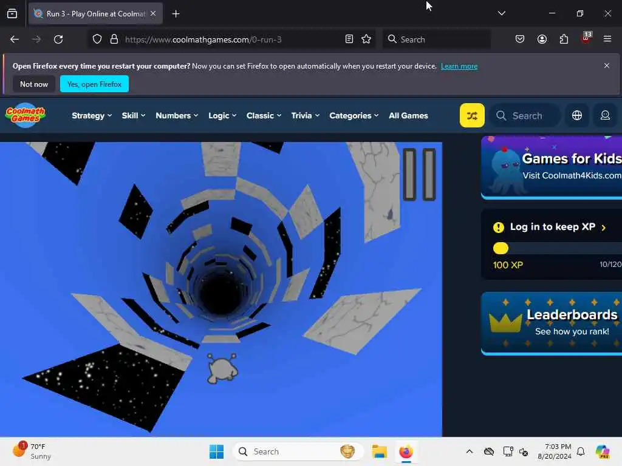Click the forward navigation arrow
Viewport: 622px width, 466px height.
[x=36, y=39]
